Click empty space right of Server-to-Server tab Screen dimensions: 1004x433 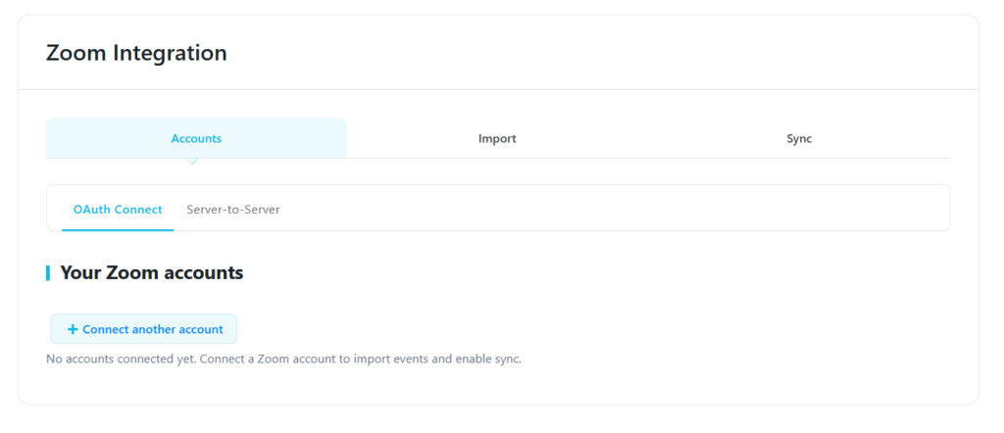pyautogui.click(x=615, y=209)
